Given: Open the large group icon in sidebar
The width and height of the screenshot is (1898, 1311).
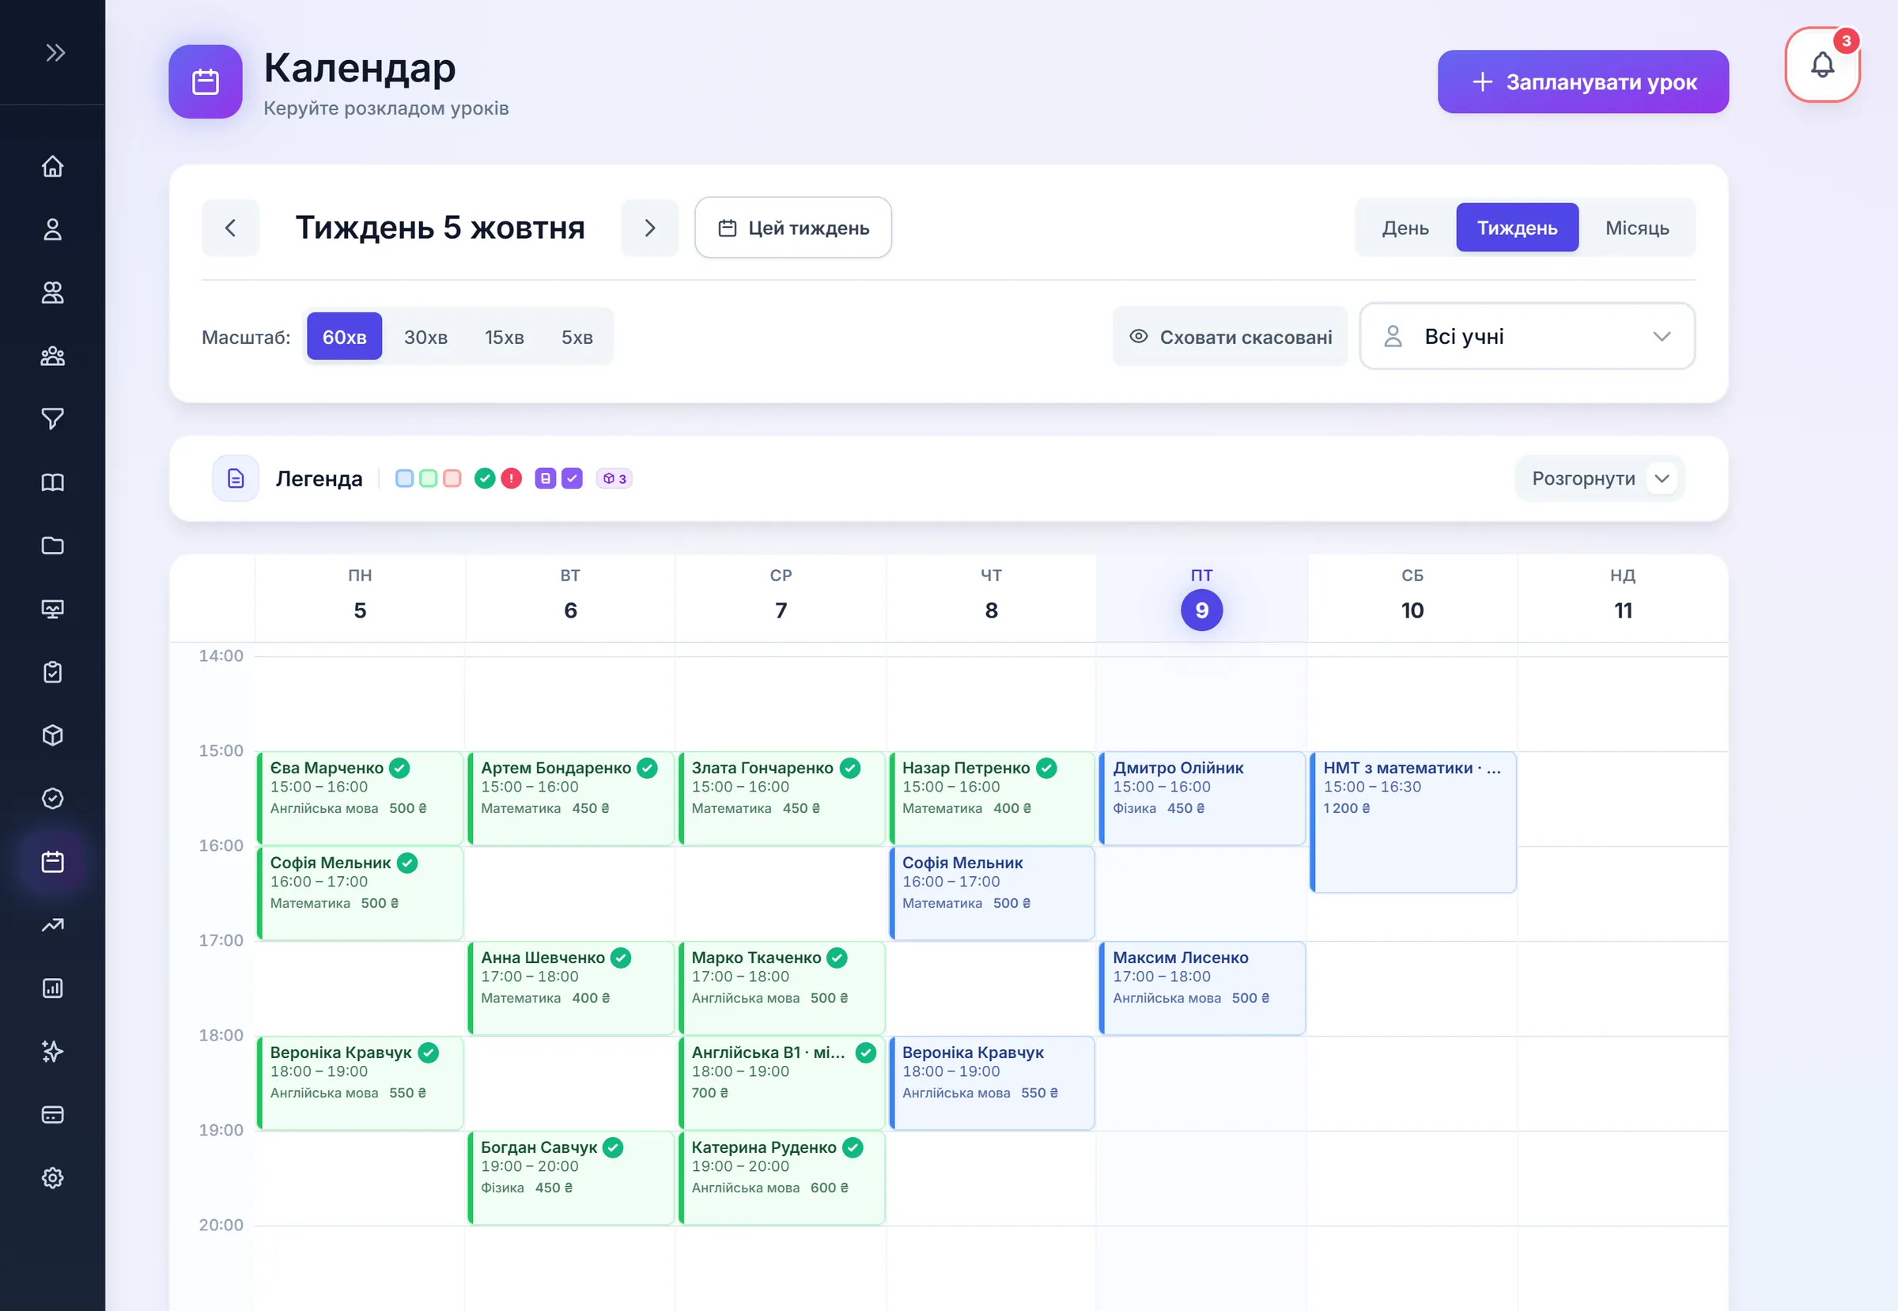Looking at the screenshot, I should click(52, 356).
